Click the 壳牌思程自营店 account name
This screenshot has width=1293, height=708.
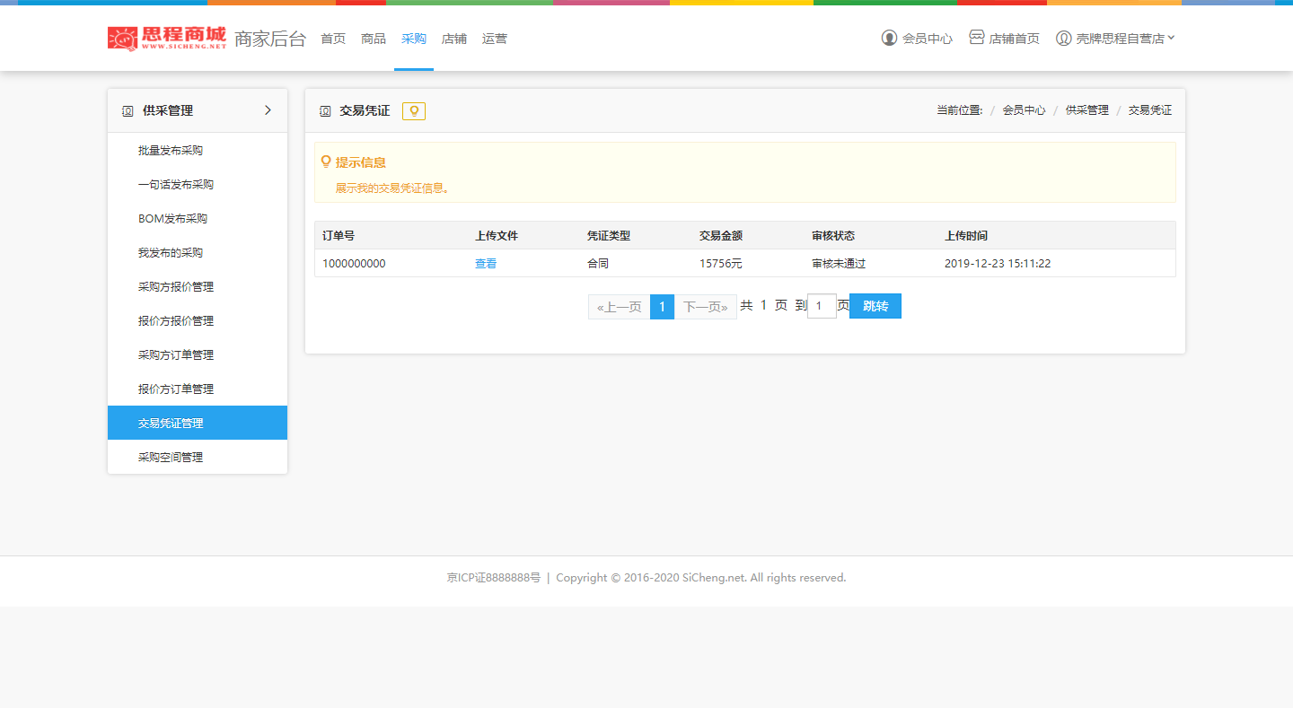coord(1120,39)
